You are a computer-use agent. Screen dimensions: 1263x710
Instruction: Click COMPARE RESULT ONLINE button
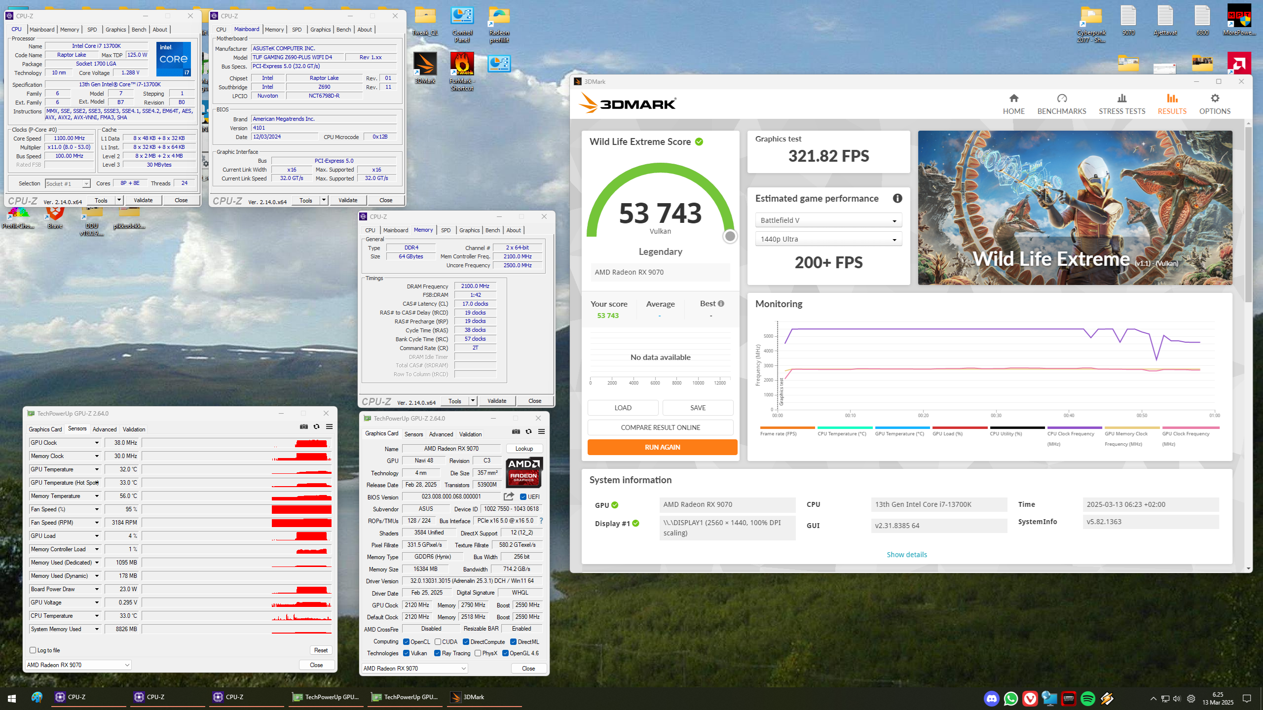click(x=660, y=427)
